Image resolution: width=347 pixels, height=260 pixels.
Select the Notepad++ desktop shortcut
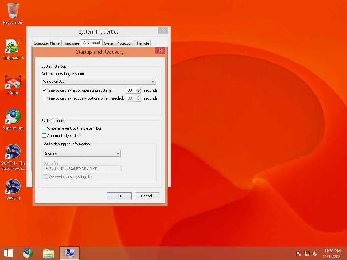(x=13, y=49)
